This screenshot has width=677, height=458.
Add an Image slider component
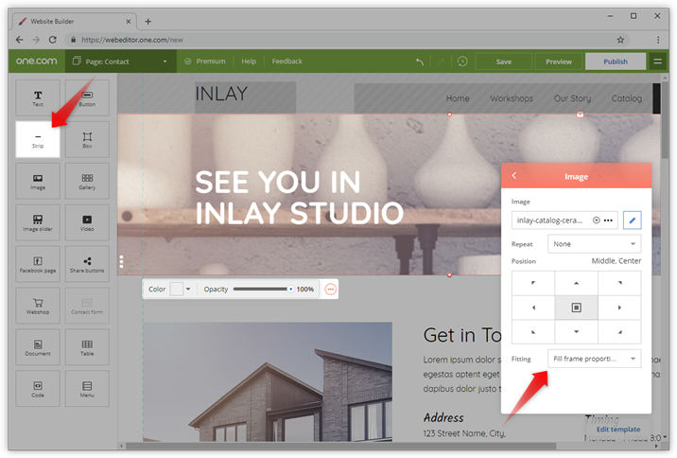(x=38, y=222)
